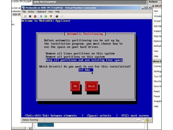Image resolution: width=173 pixels, height=130 pixels.
Task: Click Save State in the Actions pane
Action: tap(157, 86)
